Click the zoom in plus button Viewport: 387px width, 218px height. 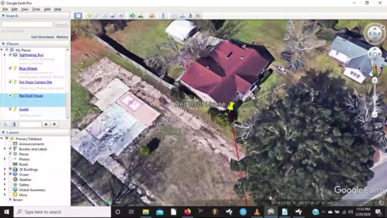click(375, 80)
